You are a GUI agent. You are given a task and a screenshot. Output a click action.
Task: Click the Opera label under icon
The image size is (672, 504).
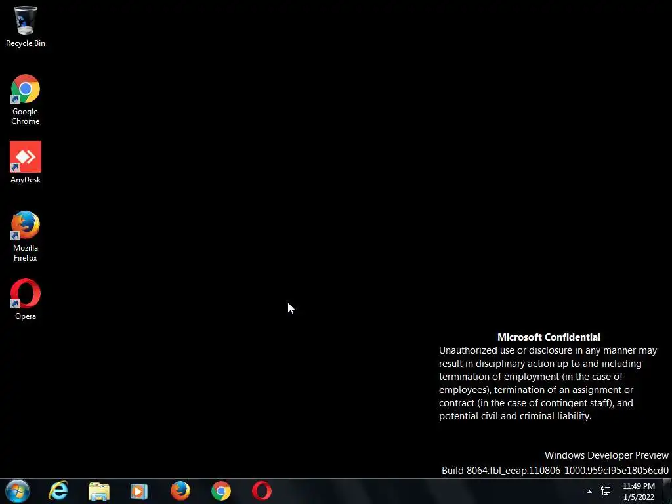point(26,316)
